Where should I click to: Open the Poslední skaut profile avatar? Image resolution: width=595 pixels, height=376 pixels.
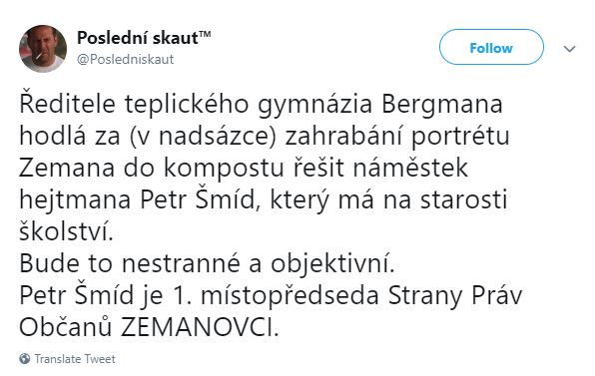click(43, 49)
